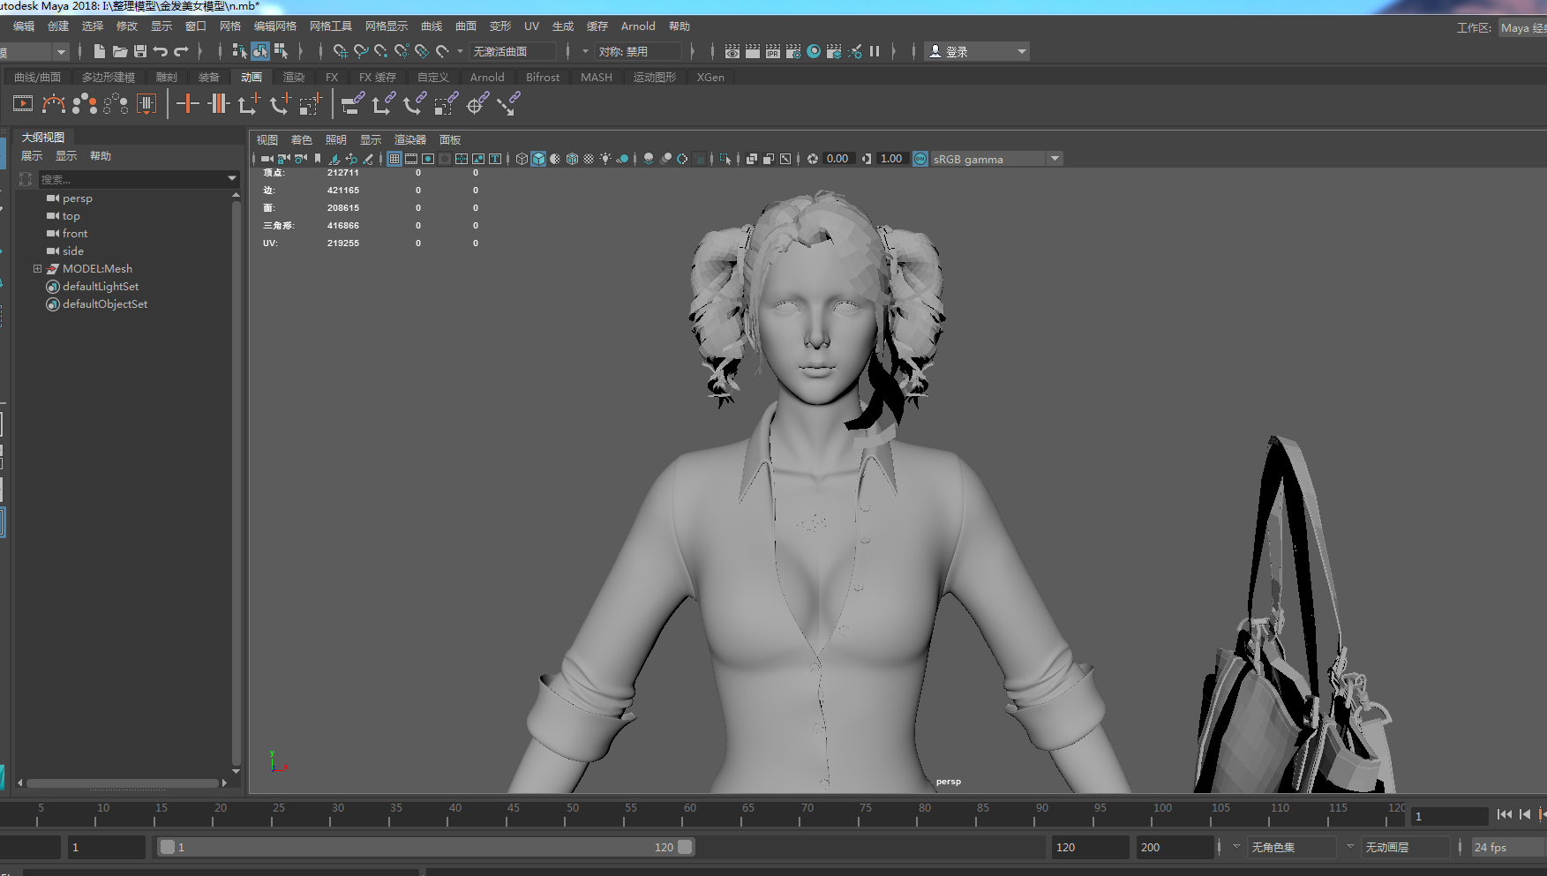This screenshot has height=876, width=1547.
Task: Click the Set Key icon on shelf
Action: coord(187,104)
